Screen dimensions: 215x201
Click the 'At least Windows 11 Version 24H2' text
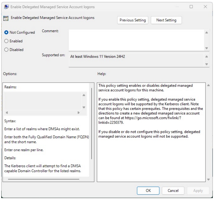pyautogui.click(x=97, y=57)
